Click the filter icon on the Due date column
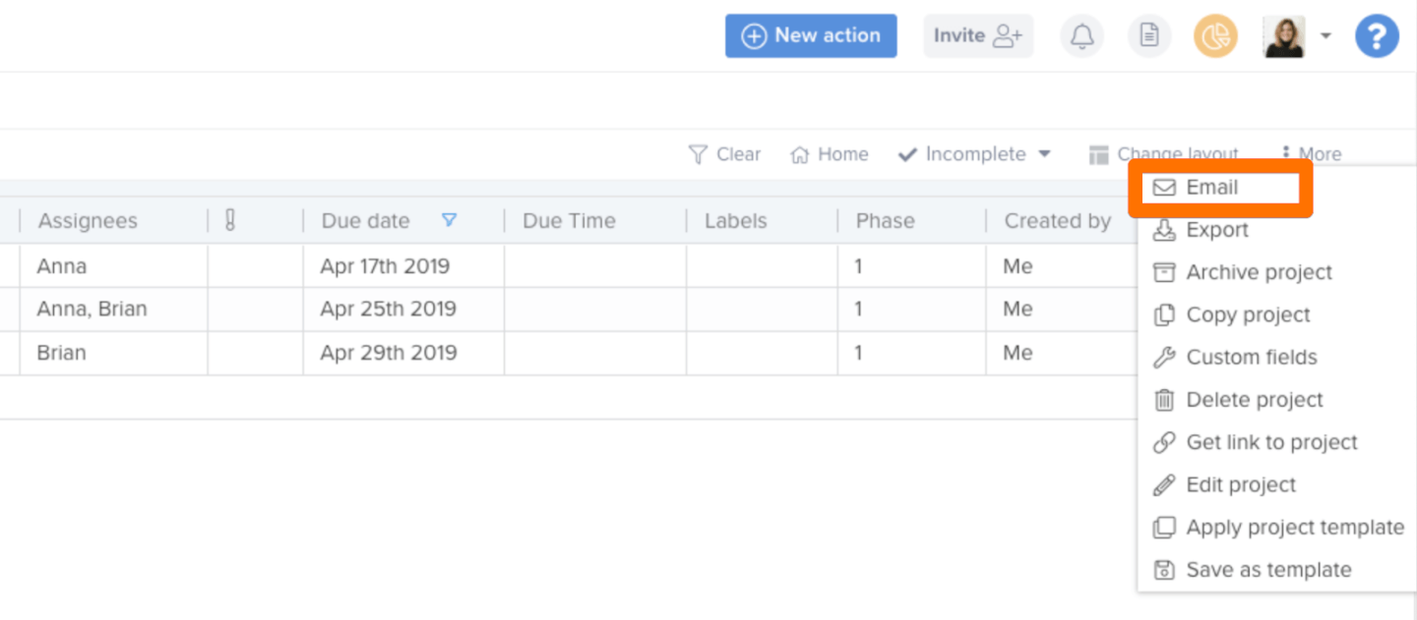The image size is (1417, 620). (450, 220)
